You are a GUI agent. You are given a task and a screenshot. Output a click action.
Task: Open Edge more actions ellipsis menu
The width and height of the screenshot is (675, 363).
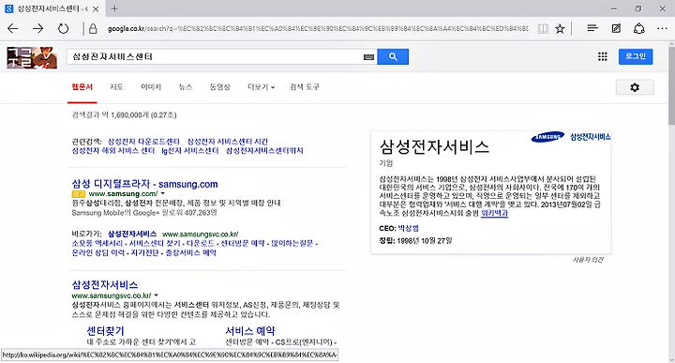(x=662, y=29)
